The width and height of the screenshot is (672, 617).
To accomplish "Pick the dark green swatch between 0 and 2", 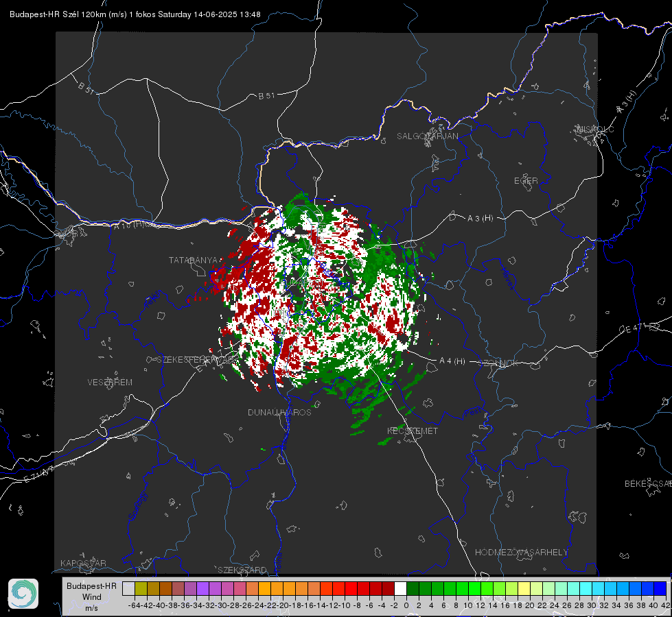I will 413,588.
